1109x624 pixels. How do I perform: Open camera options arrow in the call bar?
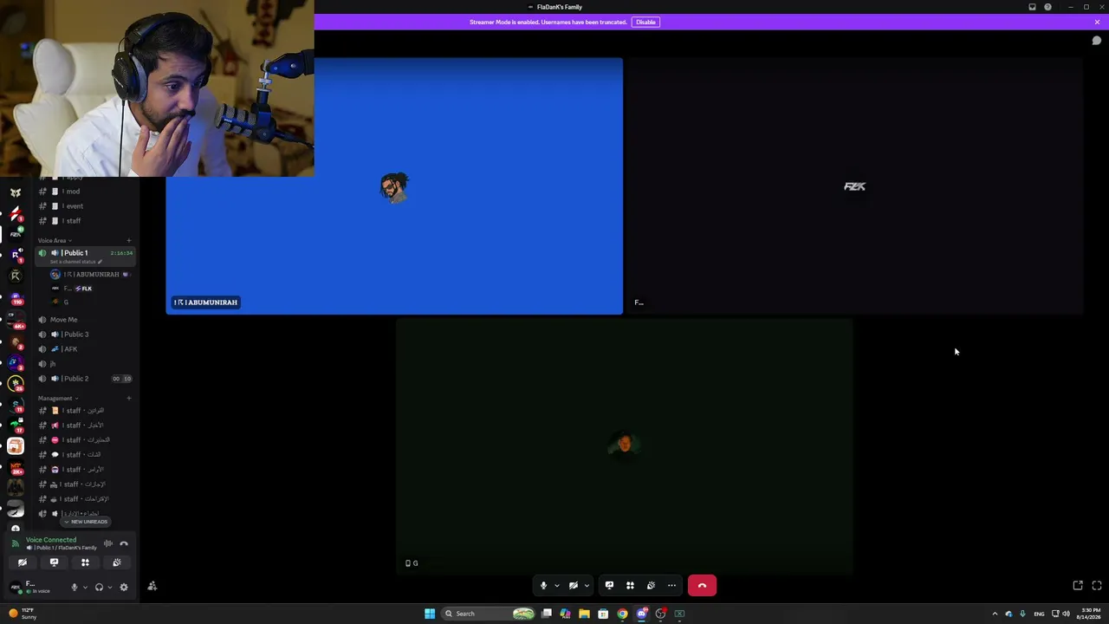tap(587, 586)
